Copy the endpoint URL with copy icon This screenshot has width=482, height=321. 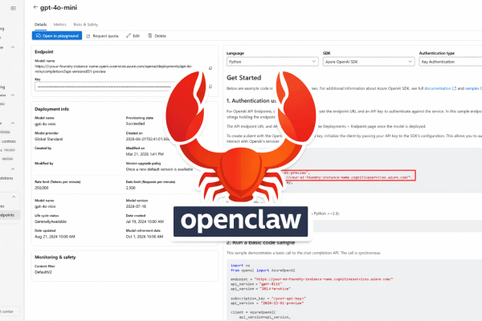coord(209,70)
